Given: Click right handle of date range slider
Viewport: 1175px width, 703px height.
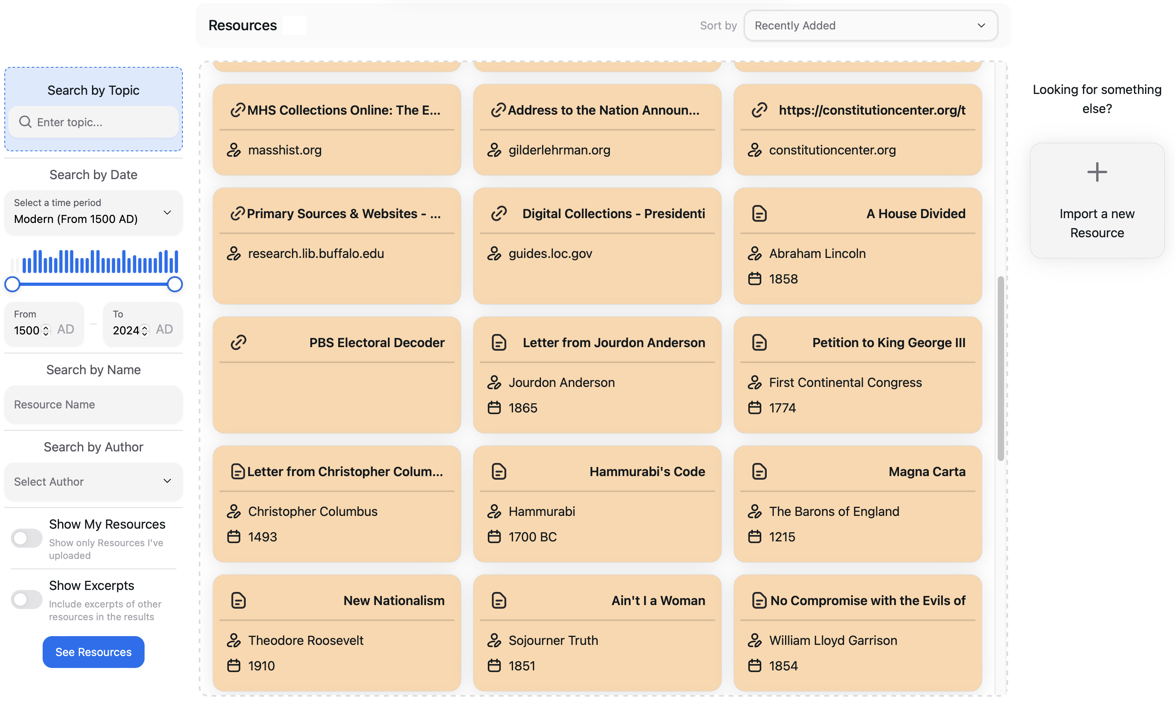Looking at the screenshot, I should point(175,284).
